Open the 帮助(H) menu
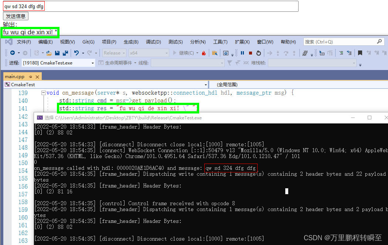Viewport: 388px width, 245px height. [x=288, y=42]
